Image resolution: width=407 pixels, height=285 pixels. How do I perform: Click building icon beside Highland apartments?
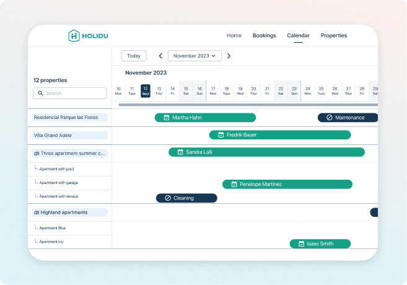coord(37,213)
